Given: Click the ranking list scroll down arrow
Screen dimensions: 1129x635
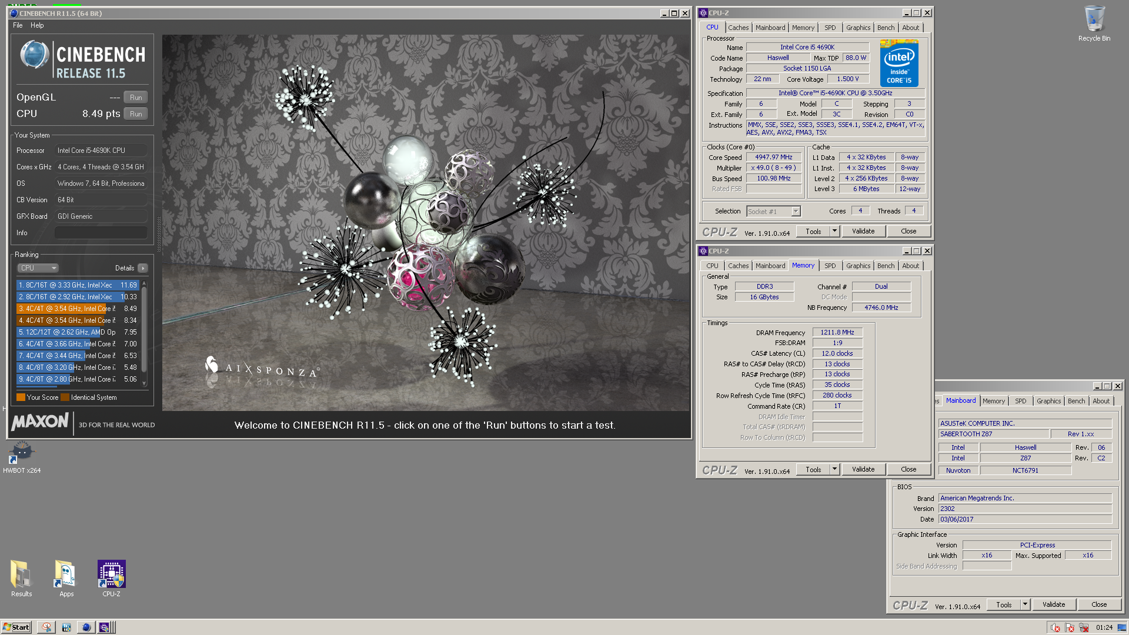Looking at the screenshot, I should (144, 383).
